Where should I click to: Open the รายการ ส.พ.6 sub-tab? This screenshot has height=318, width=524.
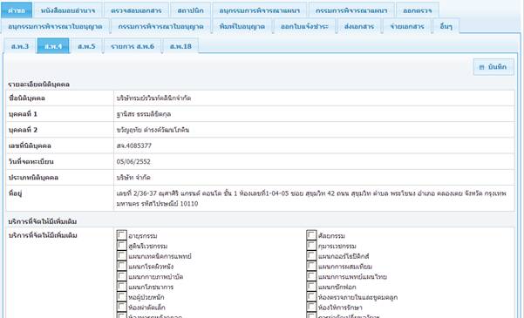coord(133,46)
